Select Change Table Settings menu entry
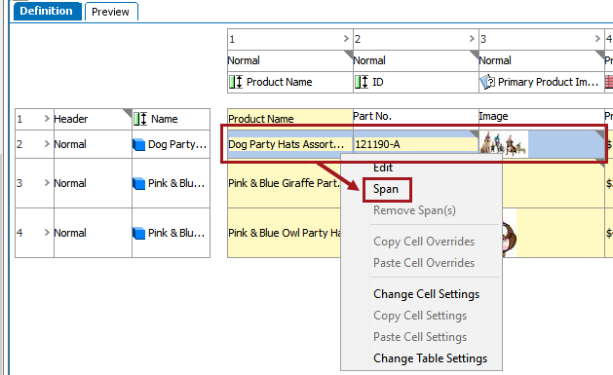The width and height of the screenshot is (613, 375). coord(430,358)
